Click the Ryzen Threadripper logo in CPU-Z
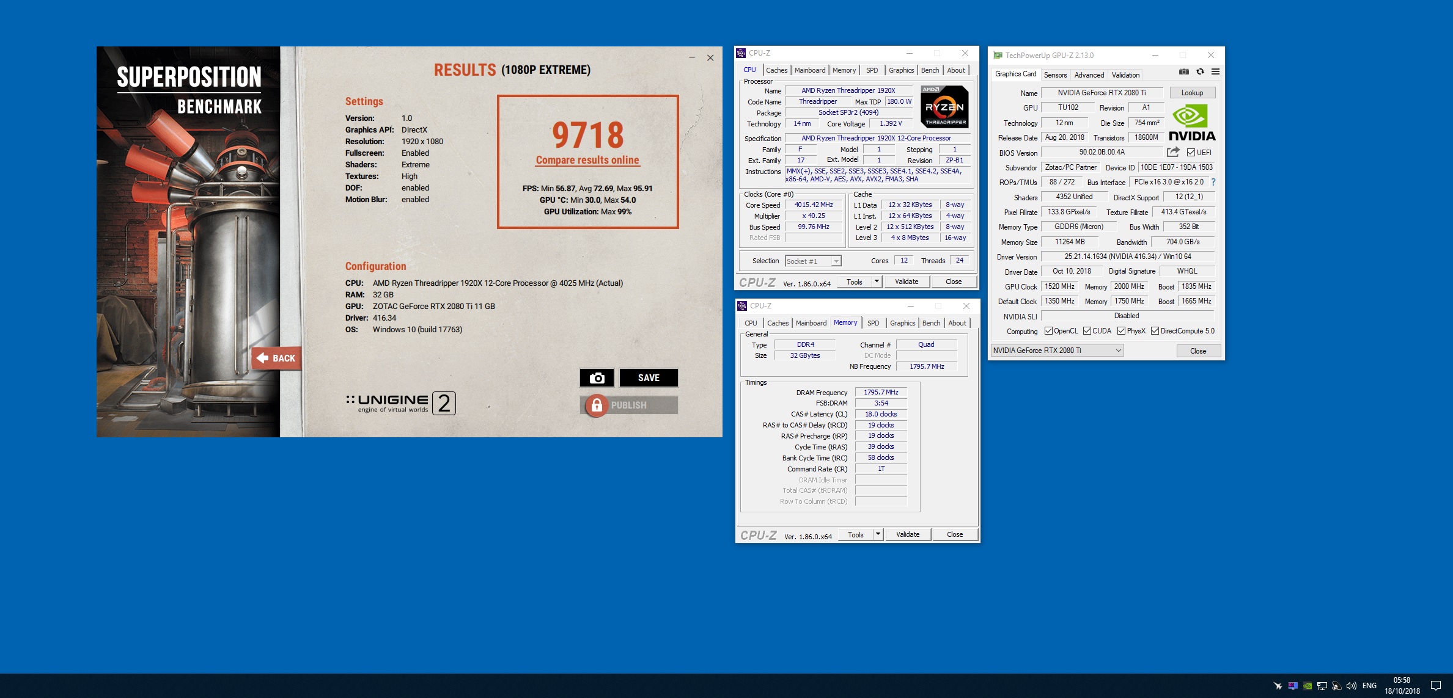Viewport: 1453px width, 698px height. point(944,106)
